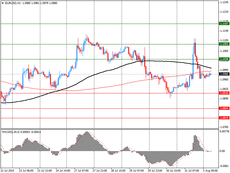Screen dimensions: 230x173
Task: Click the 1.0785 price scale value
Action: pos(225,127)
